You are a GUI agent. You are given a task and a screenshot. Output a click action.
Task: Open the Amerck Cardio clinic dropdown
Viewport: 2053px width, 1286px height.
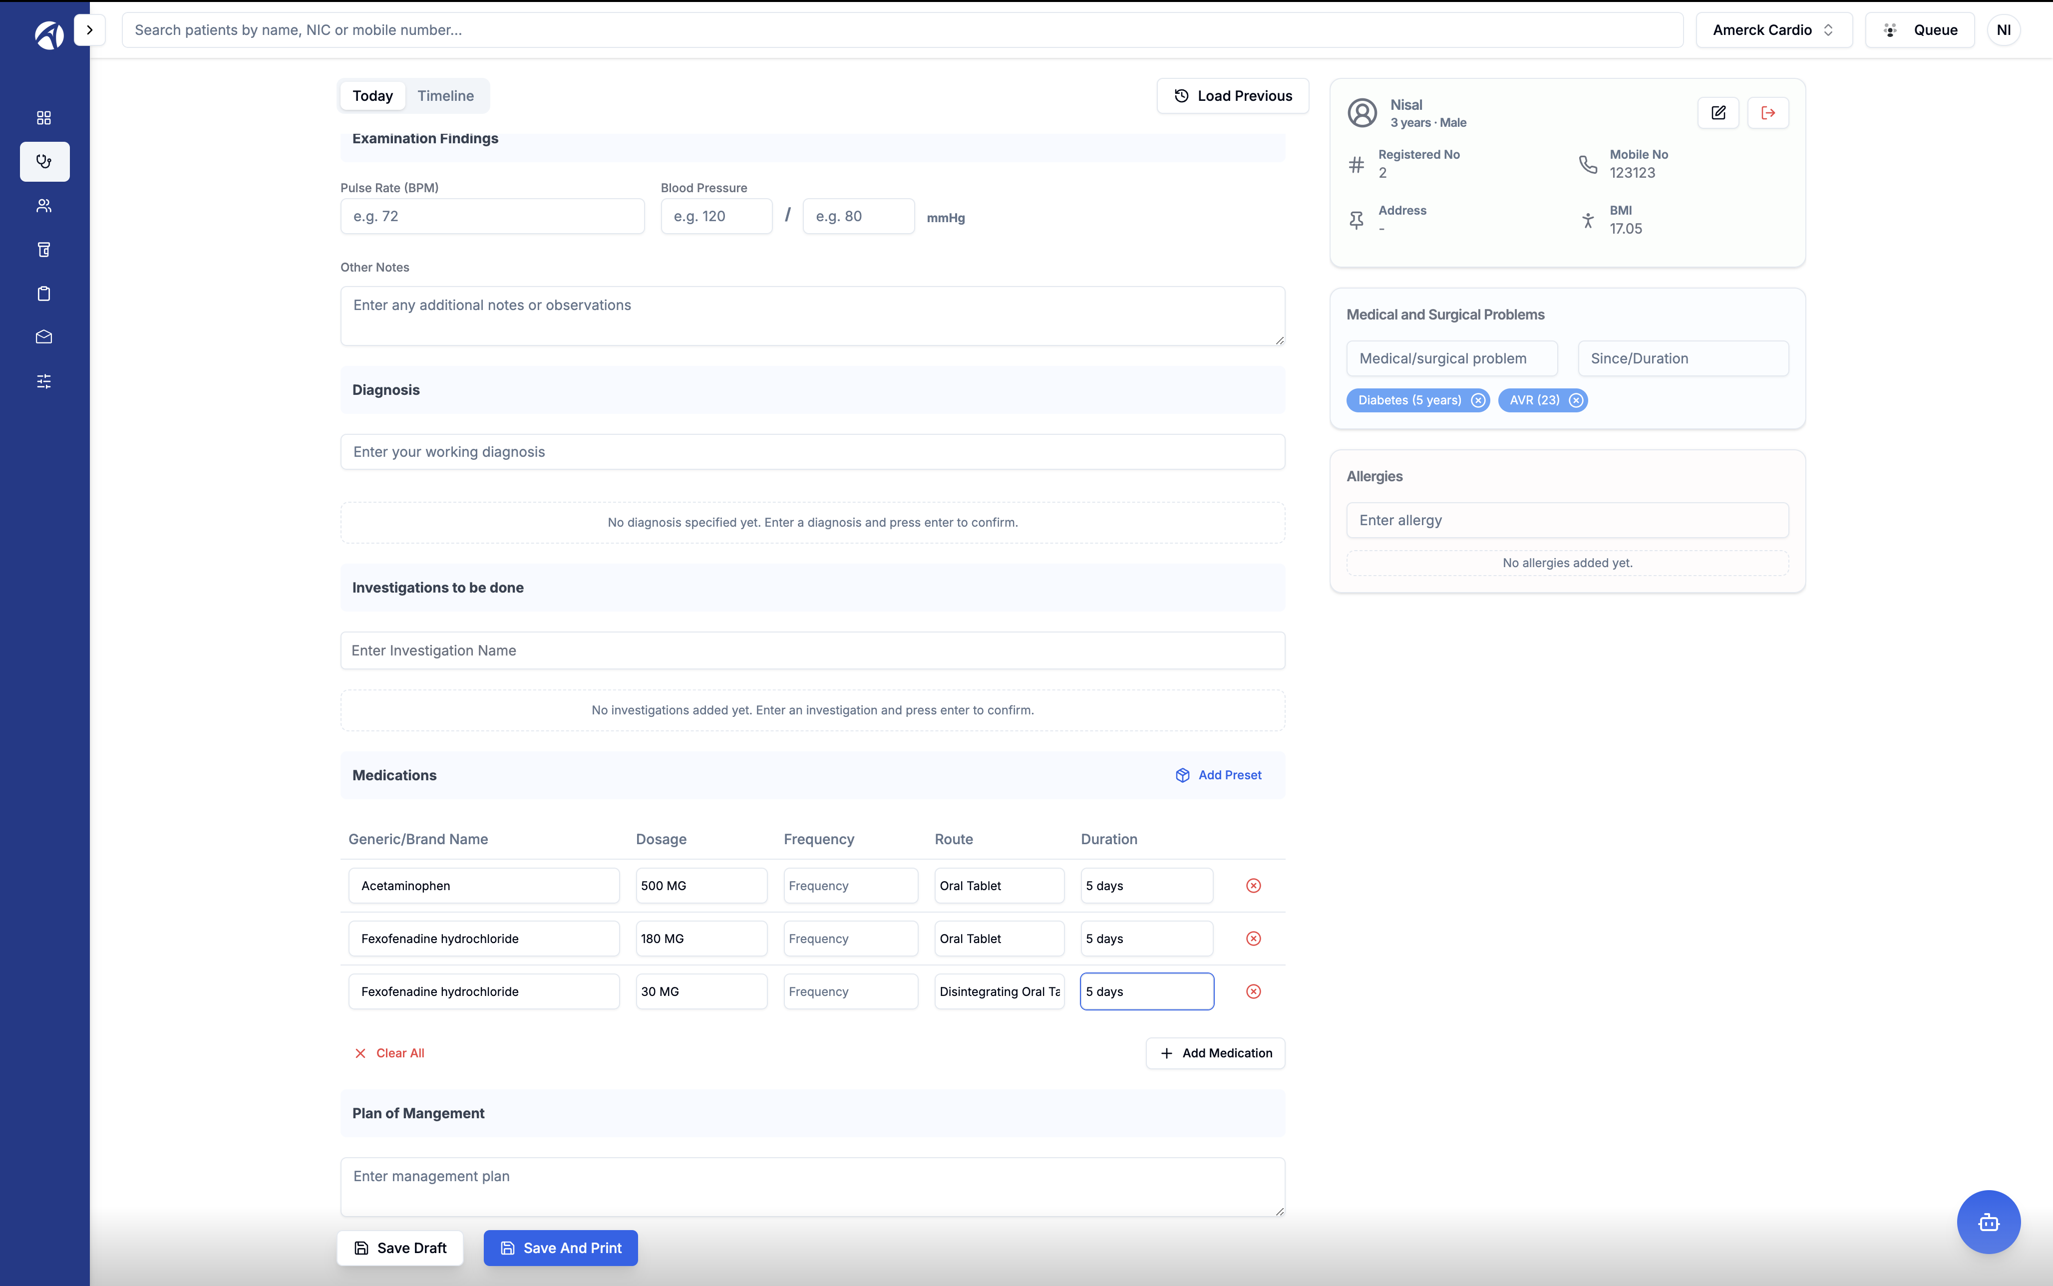click(x=1773, y=30)
